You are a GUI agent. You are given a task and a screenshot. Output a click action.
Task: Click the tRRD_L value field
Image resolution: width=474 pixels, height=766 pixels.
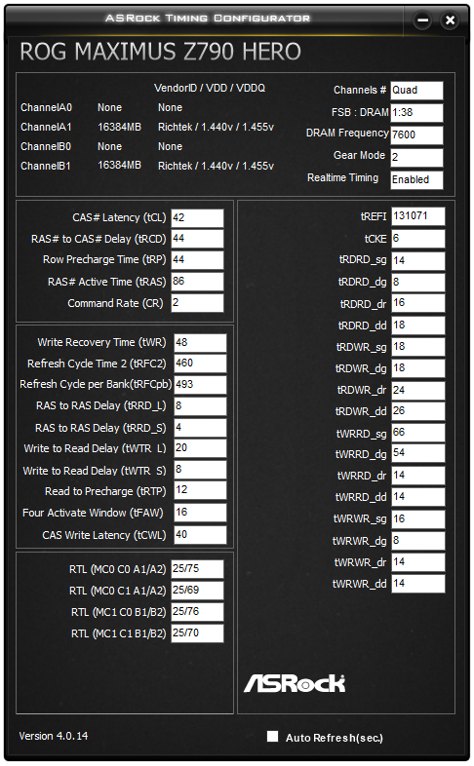200,406
